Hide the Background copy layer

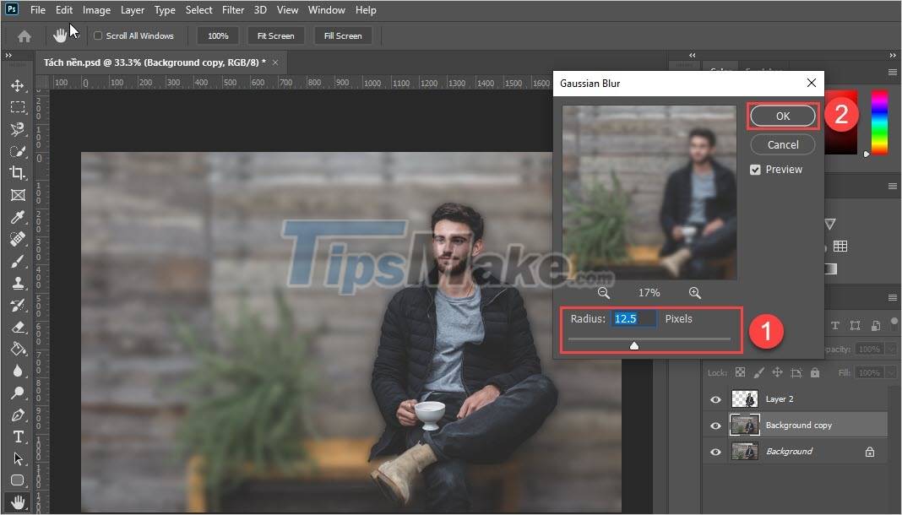(715, 425)
